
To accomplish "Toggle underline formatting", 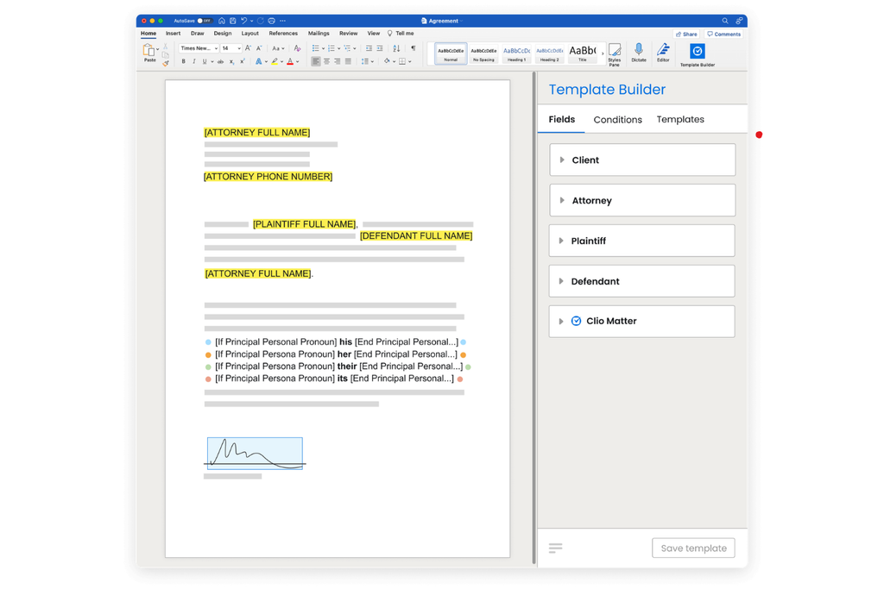I will 205,61.
